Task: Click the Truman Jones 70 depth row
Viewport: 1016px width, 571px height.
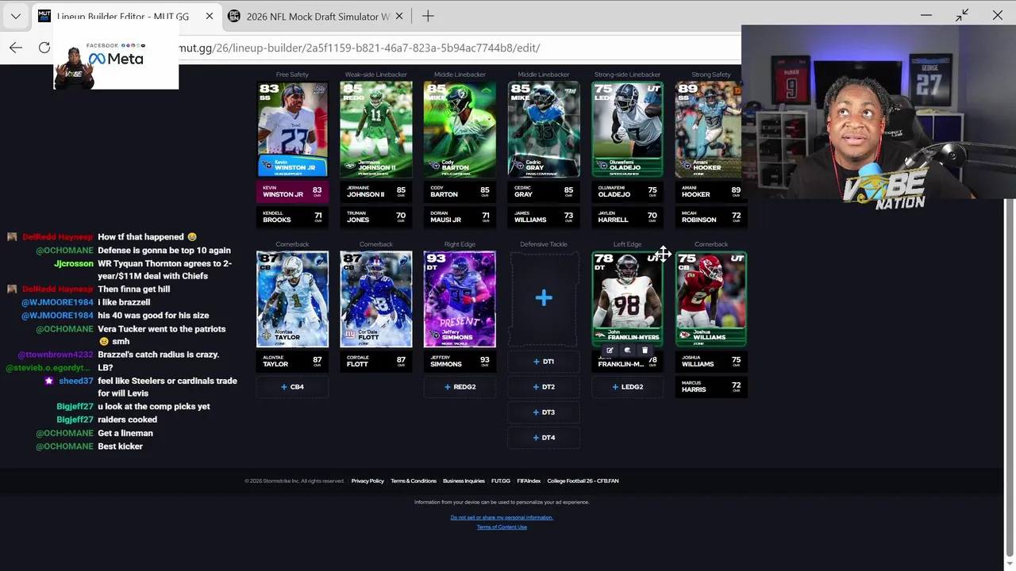Action: click(x=376, y=217)
